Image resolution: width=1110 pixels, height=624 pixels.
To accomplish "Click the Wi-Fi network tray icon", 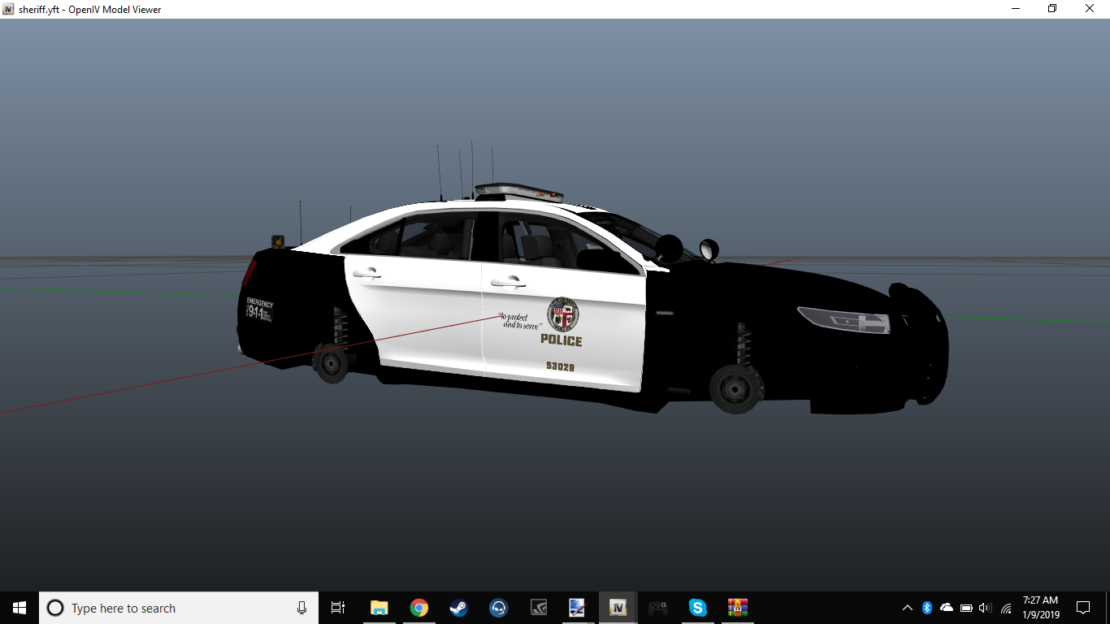I will 1006,608.
